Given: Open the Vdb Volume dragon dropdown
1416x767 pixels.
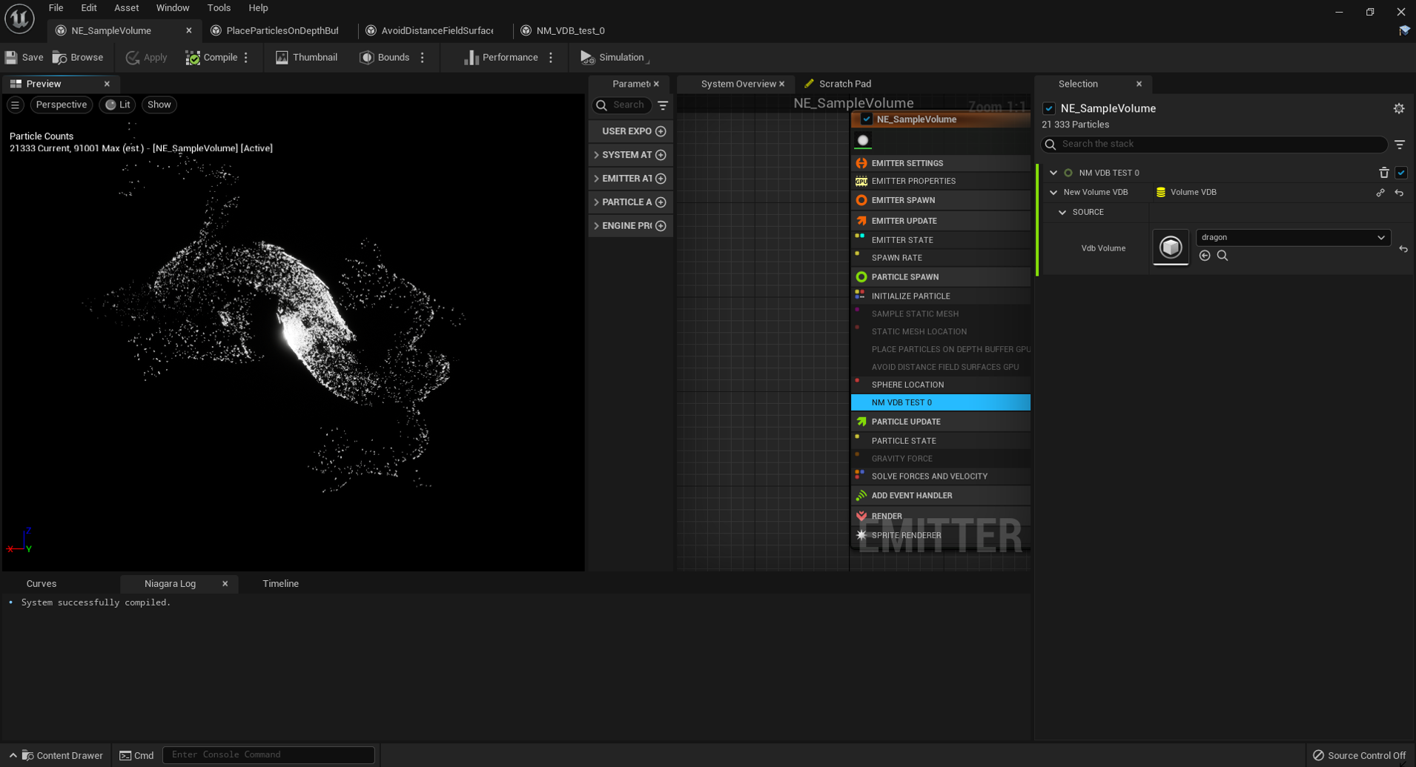Looking at the screenshot, I should pyautogui.click(x=1292, y=237).
